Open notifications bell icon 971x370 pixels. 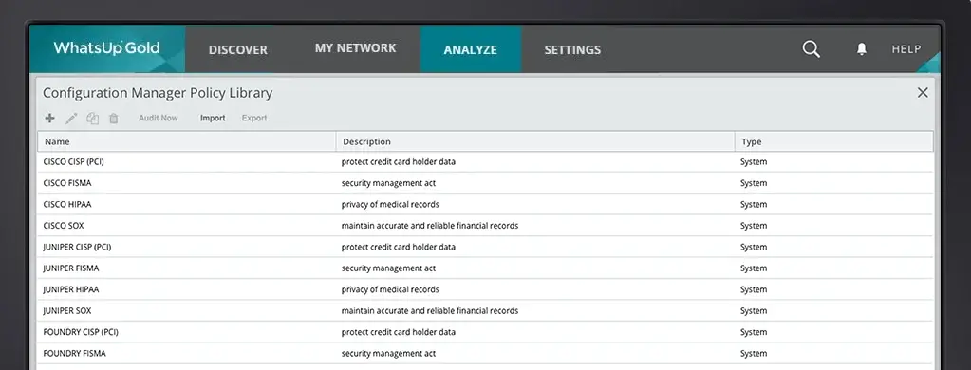(862, 49)
